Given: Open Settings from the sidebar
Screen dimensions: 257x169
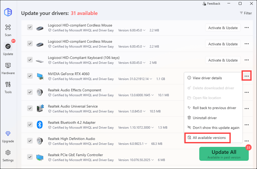Looking at the screenshot, I should [8, 156].
